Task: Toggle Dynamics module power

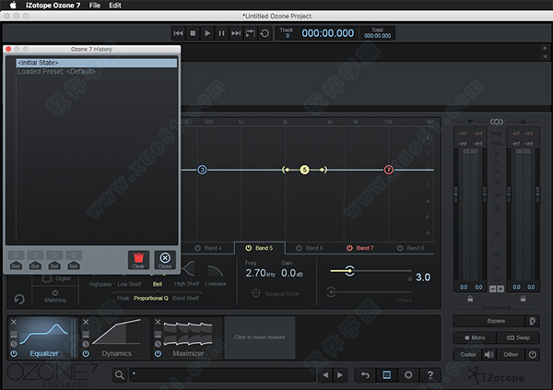Action: [86, 353]
